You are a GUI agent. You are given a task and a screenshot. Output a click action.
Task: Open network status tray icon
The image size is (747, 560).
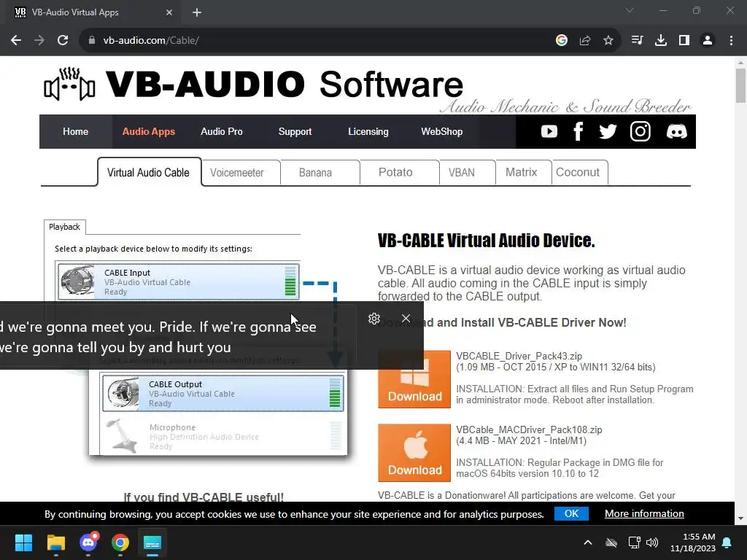(634, 542)
